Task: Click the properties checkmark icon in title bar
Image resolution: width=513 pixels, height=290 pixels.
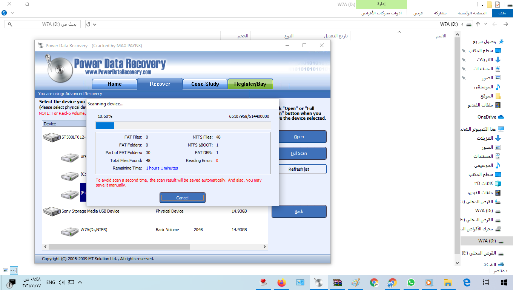Action: [498, 4]
